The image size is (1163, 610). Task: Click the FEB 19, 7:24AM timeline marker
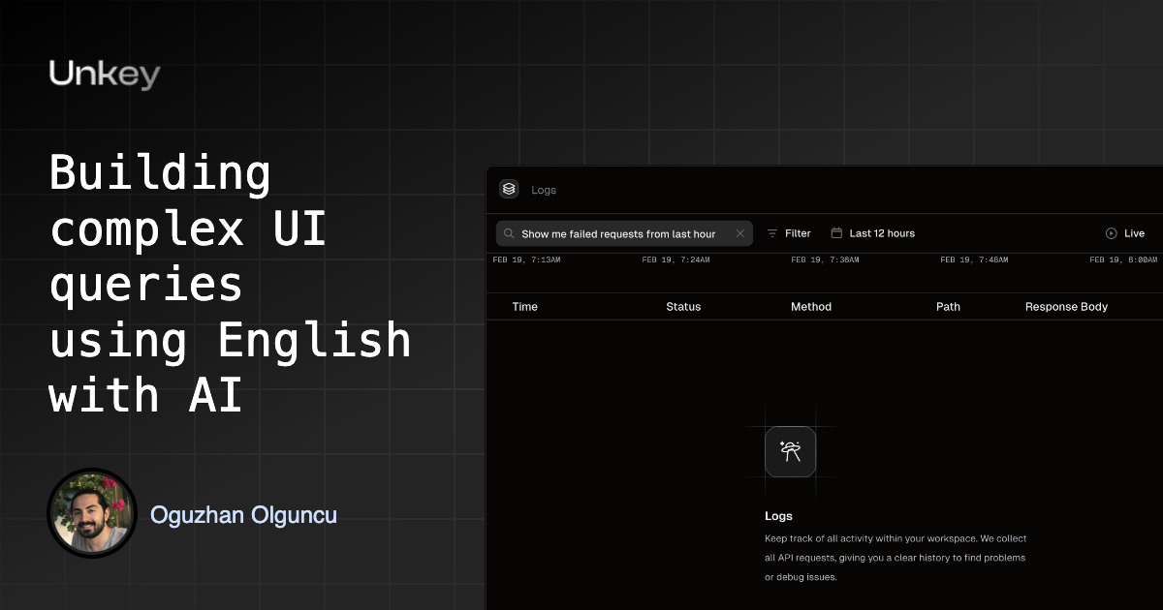coord(676,259)
